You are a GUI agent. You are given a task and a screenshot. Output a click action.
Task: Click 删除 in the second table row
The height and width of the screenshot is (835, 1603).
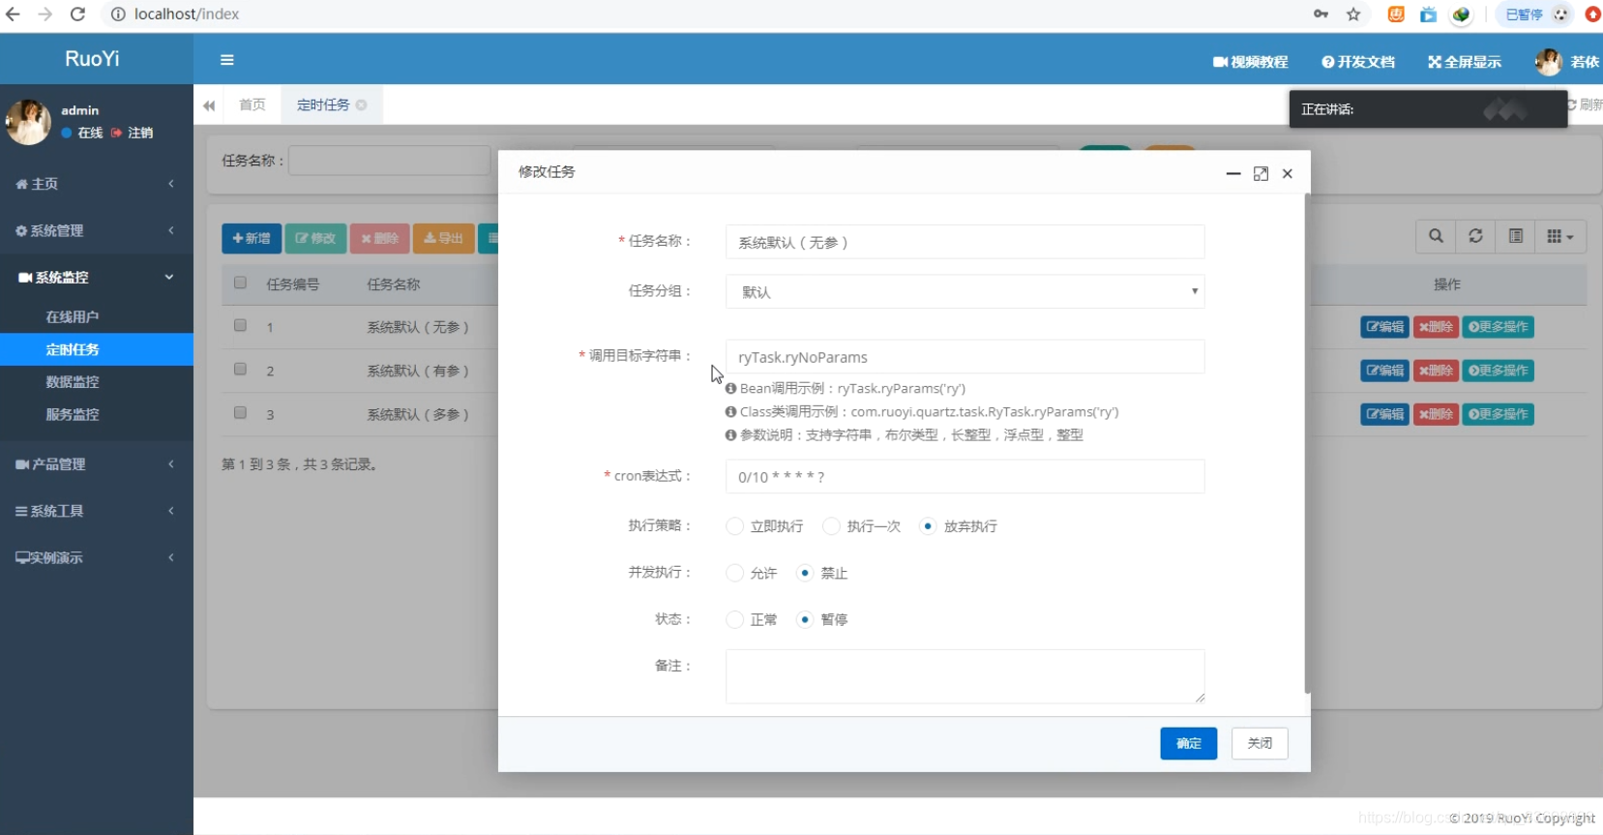pyautogui.click(x=1436, y=371)
